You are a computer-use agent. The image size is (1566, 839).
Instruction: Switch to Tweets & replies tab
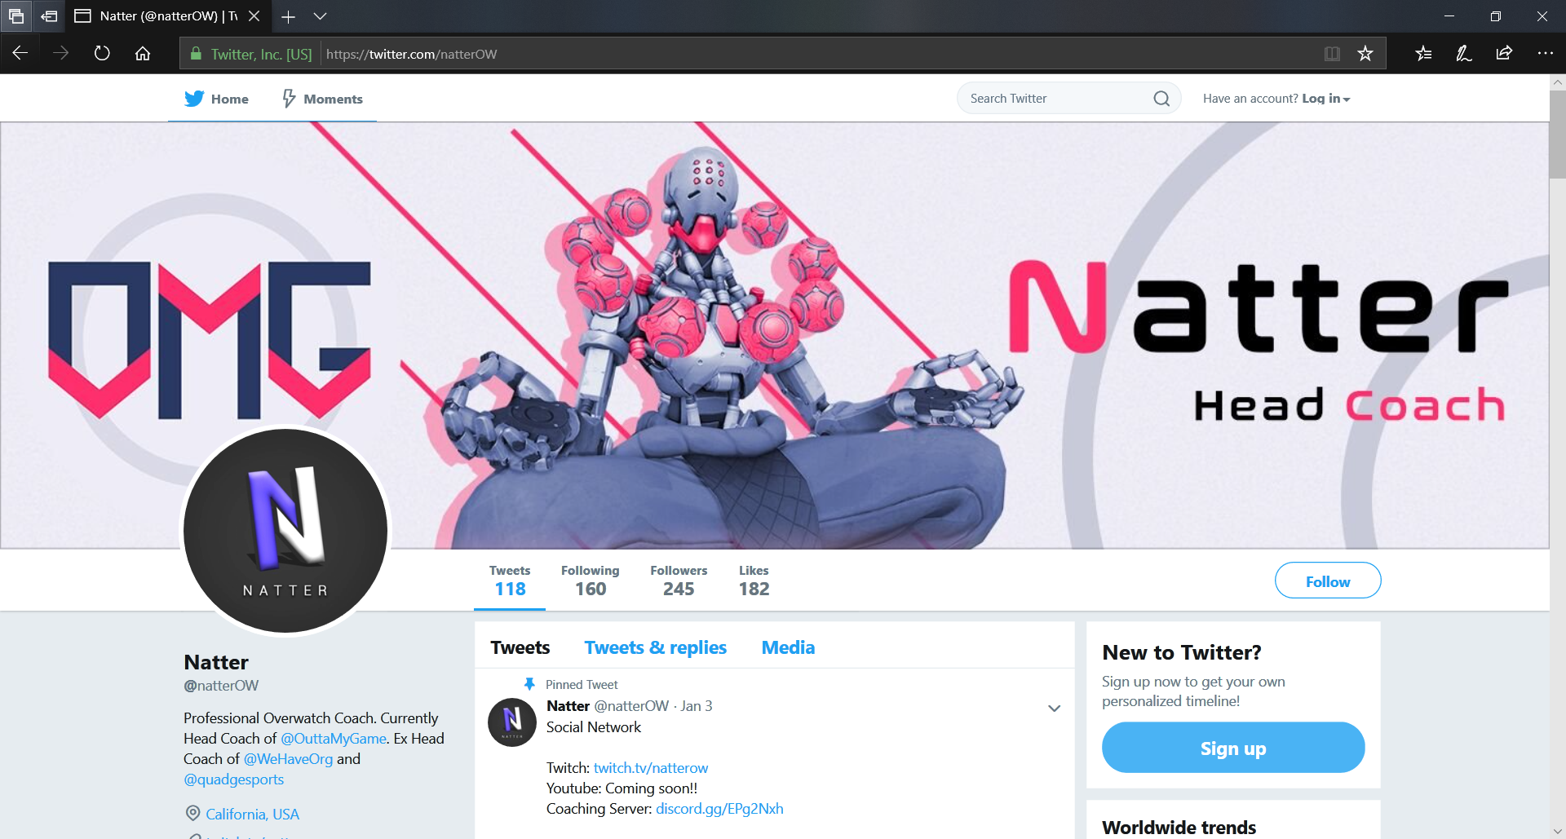point(655,647)
